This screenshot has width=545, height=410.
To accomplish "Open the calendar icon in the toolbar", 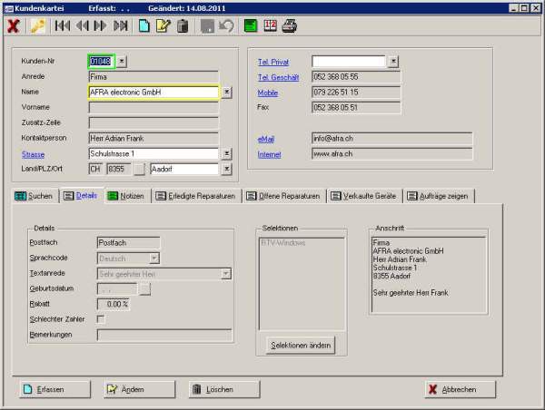I will point(271,25).
